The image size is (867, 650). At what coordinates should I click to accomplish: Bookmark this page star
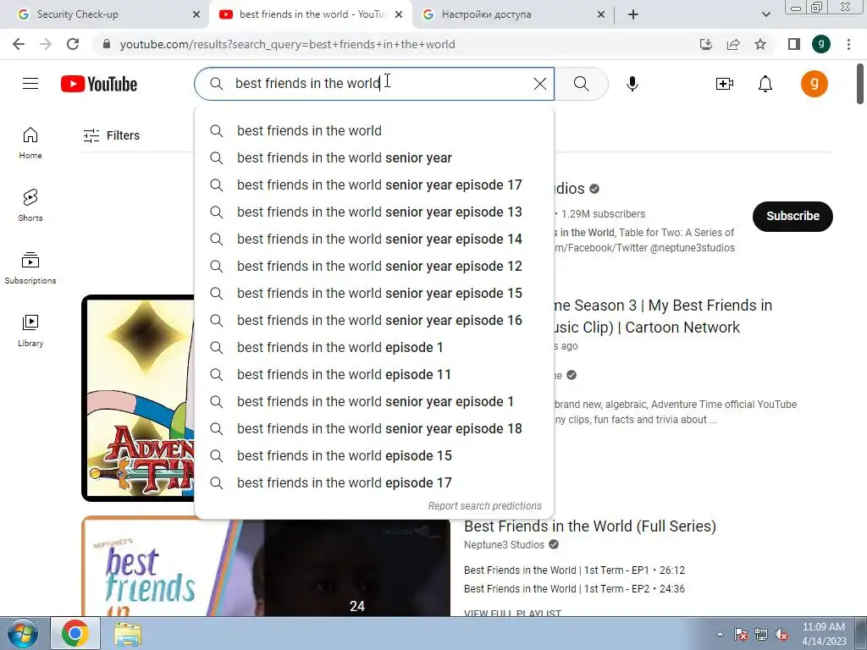click(760, 44)
